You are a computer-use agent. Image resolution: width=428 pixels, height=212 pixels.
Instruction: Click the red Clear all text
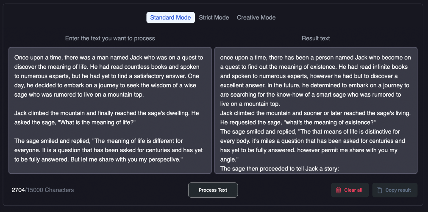353,190
